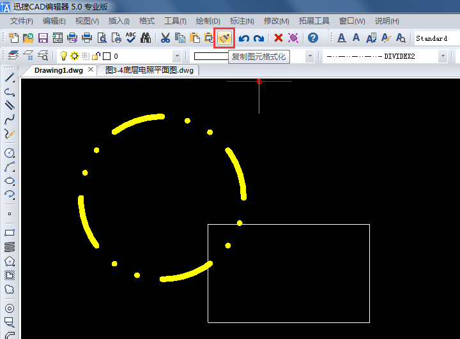
Task: Open the 修改(M) menu
Action: tap(277, 21)
